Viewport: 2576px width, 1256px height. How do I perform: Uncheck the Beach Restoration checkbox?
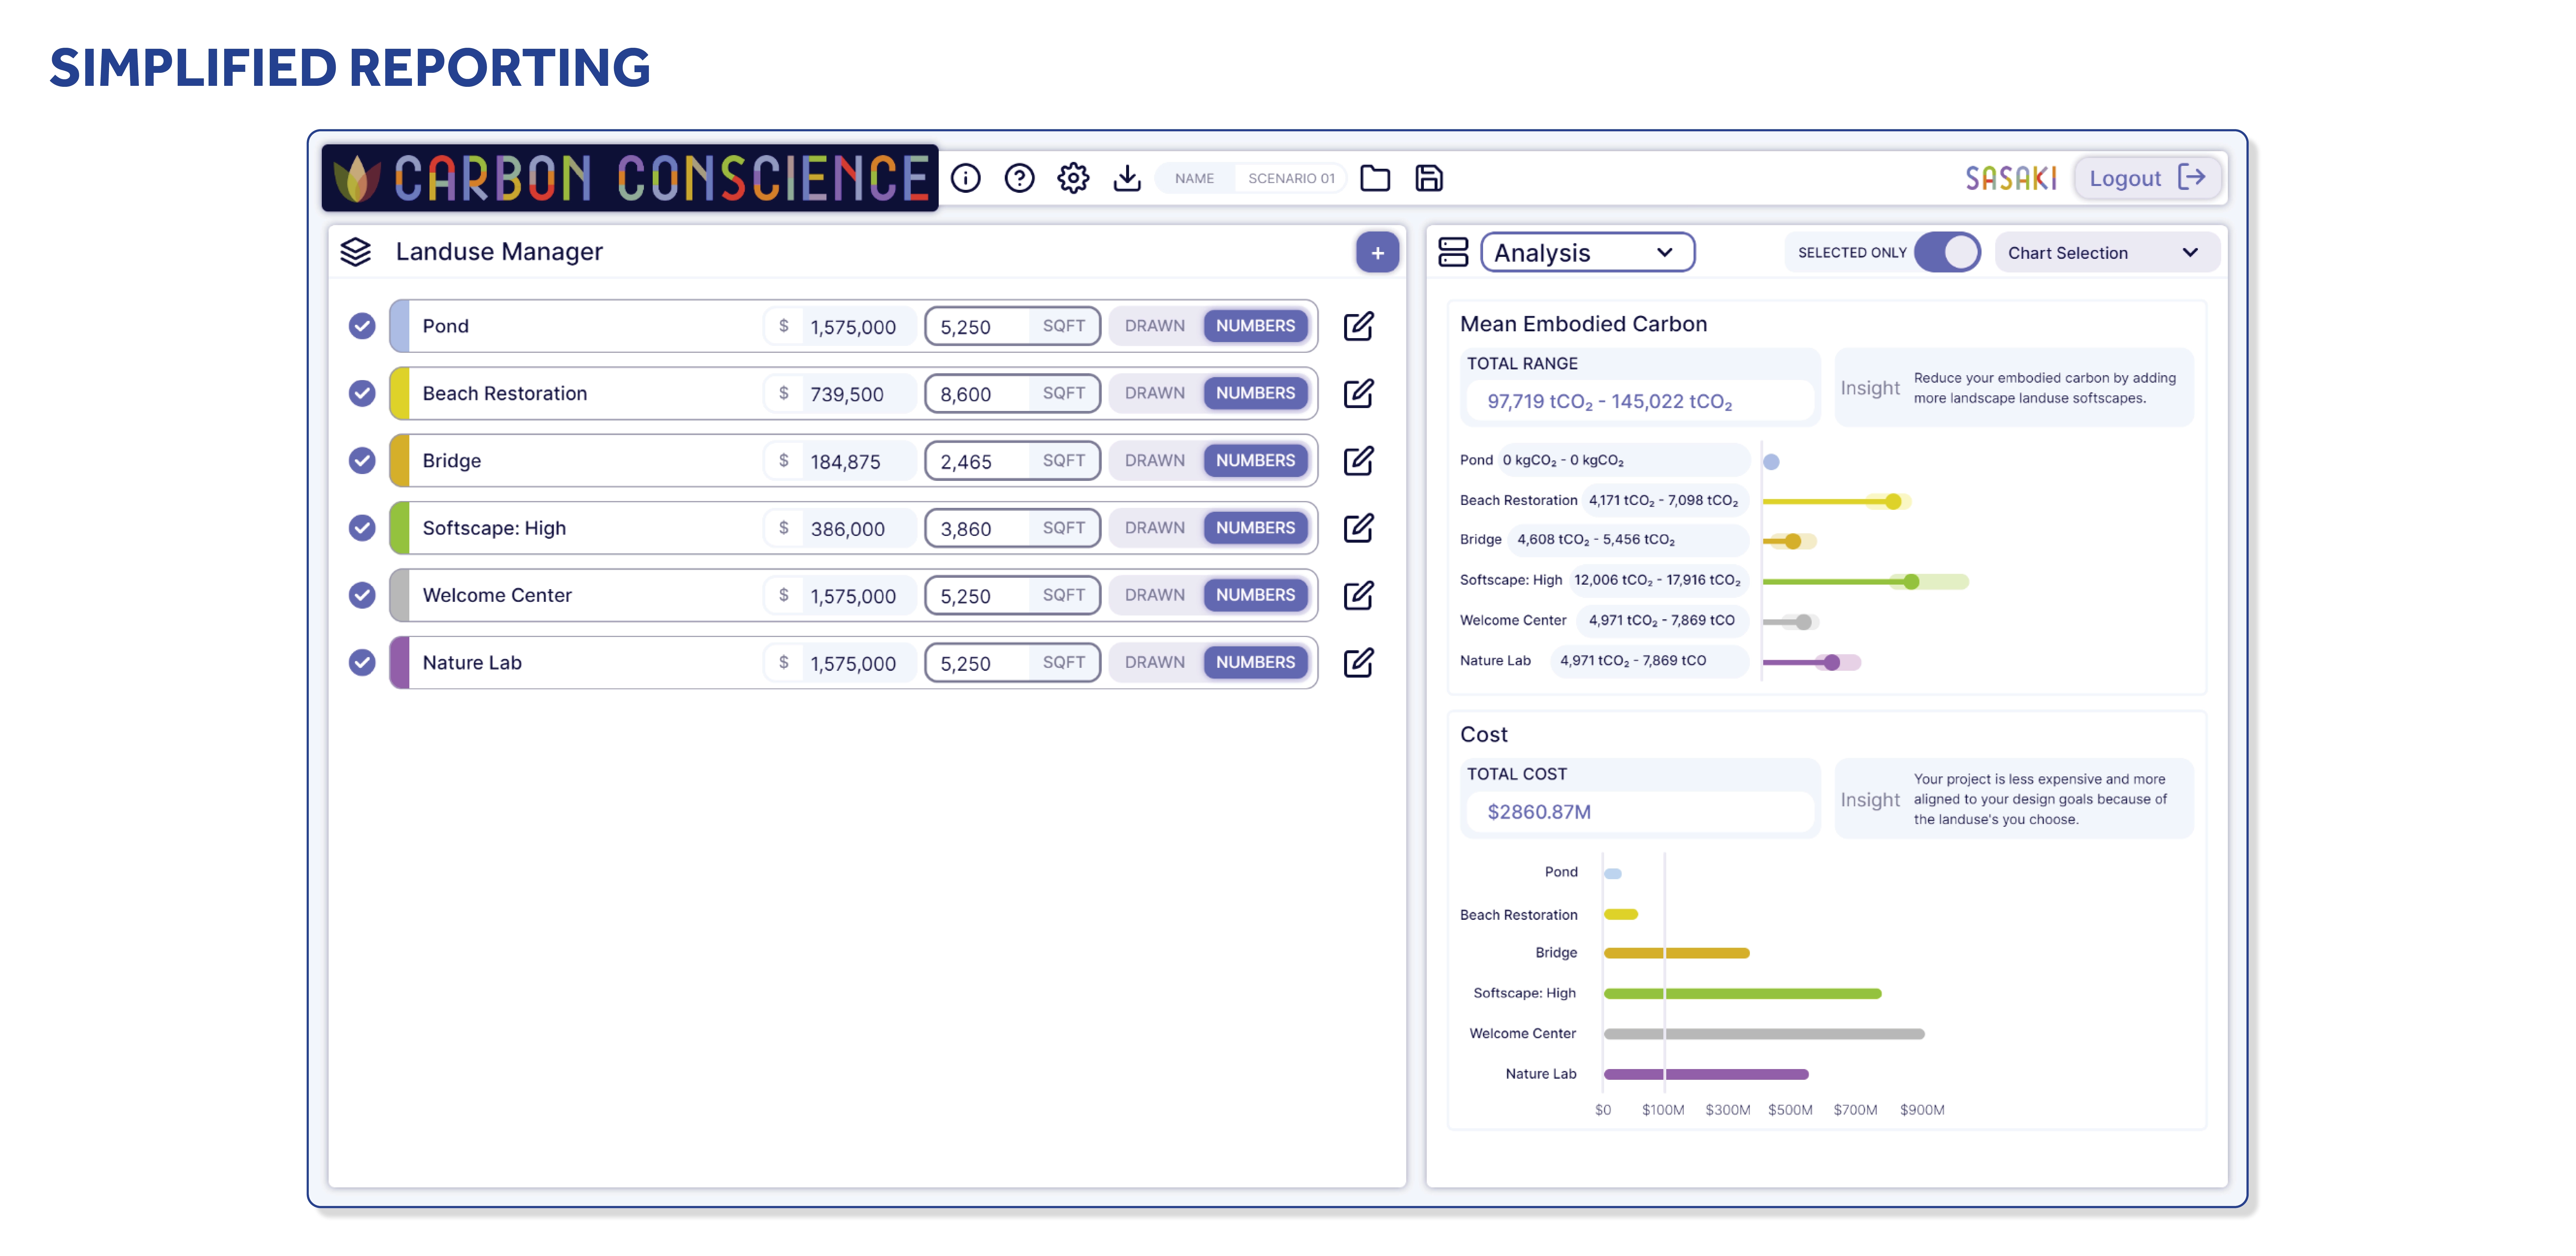[362, 394]
